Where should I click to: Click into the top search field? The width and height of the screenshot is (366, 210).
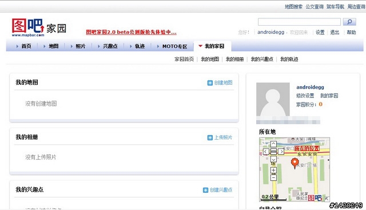pyautogui.click(x=299, y=22)
